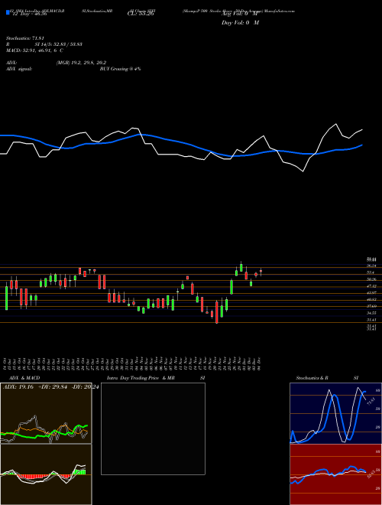Viewport: 382px width, 505px height.
Task: Click the '34.55' price axis label
Action: pos(371,313)
